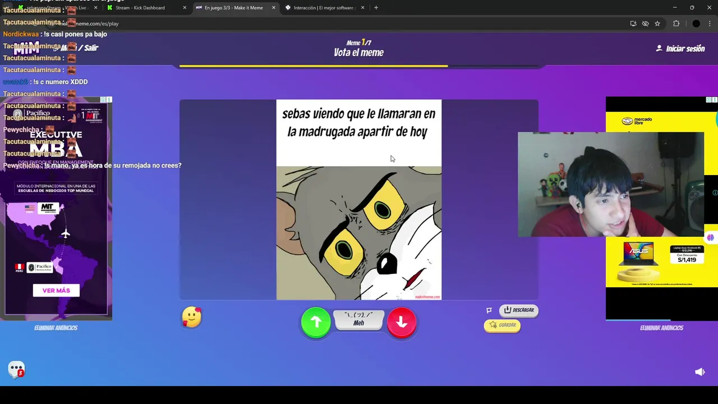
Task: Save the meme with Guardar button
Action: click(x=502, y=325)
